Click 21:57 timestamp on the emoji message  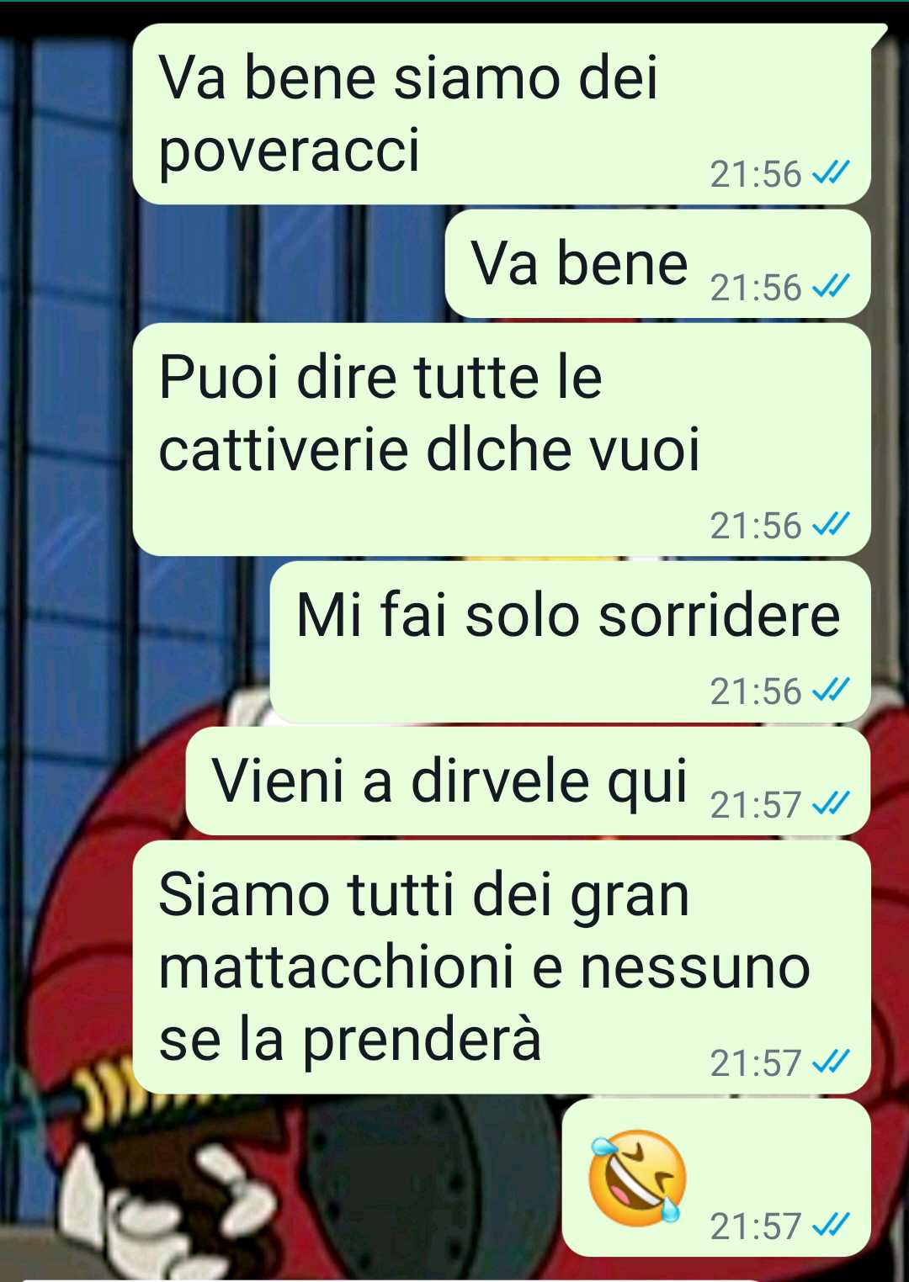[756, 1226]
